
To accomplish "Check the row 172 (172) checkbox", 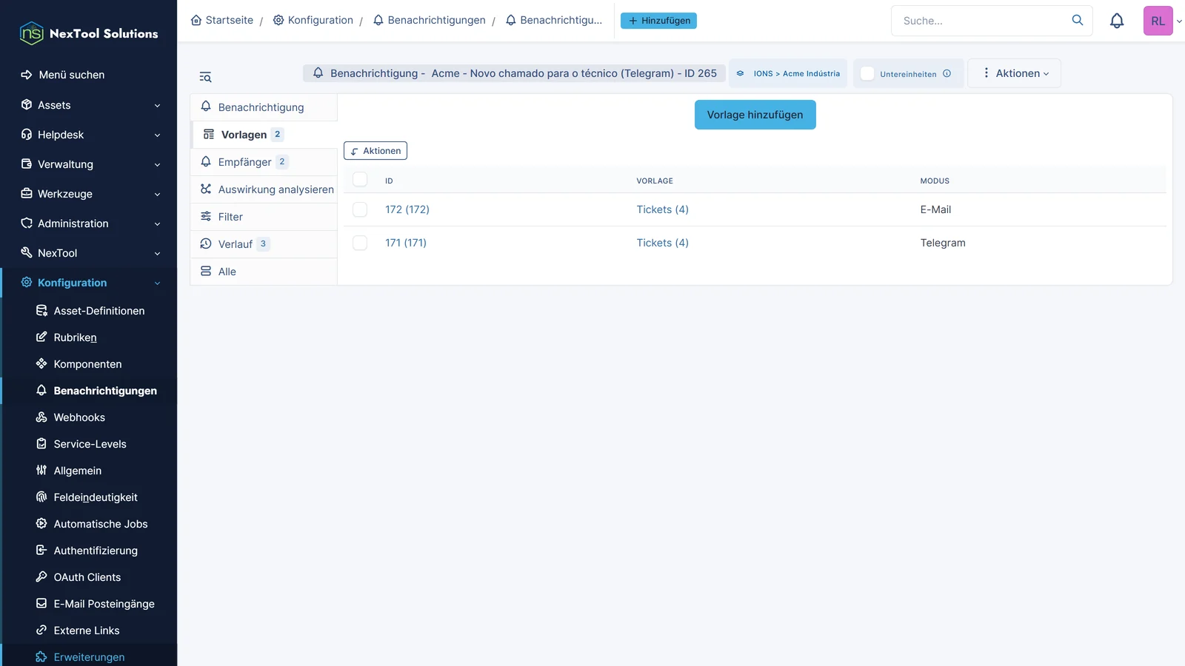I will coord(360,209).
